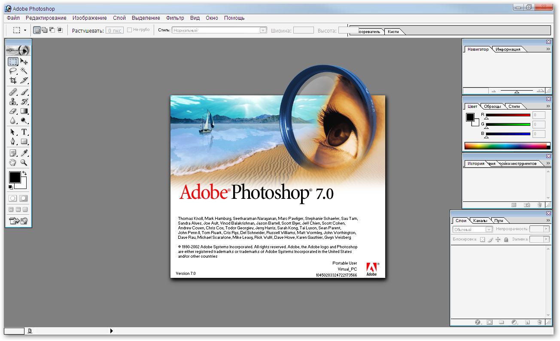The width and height of the screenshot is (560, 341).
Task: Enable add to selection mode
Action: [x=45, y=30]
